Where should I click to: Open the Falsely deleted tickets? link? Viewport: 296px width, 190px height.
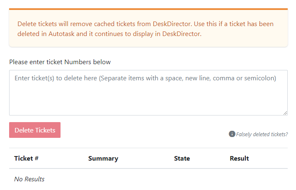tap(262, 135)
